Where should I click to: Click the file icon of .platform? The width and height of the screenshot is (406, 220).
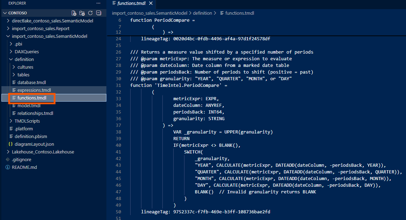coord(11,129)
